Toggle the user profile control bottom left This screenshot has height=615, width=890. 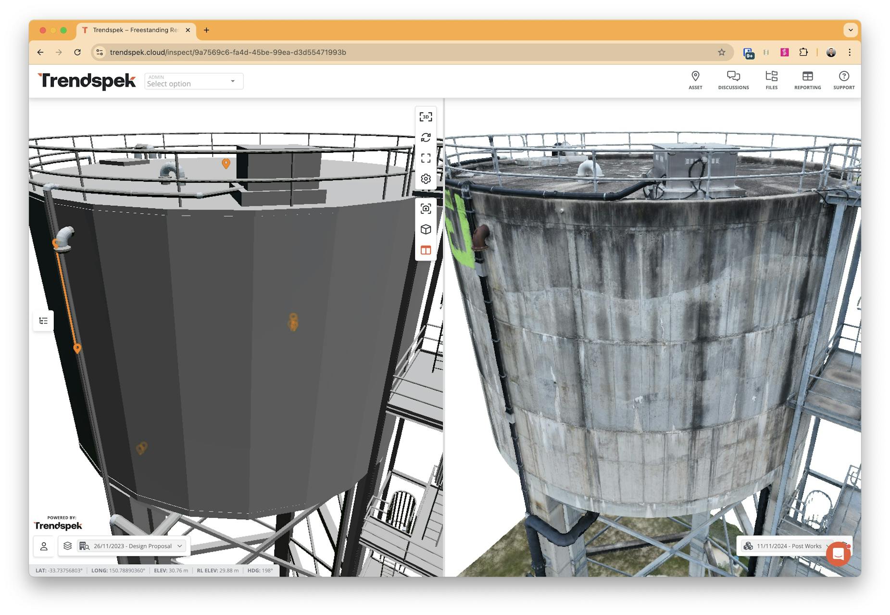point(44,546)
